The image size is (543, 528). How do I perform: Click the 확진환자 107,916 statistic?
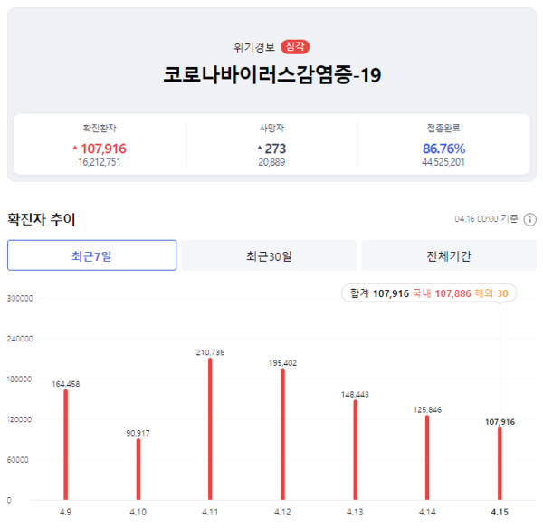100,149
